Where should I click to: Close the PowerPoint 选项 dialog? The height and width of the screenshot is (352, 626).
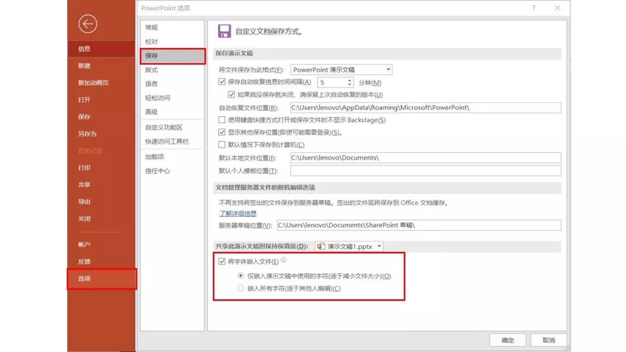click(558, 8)
